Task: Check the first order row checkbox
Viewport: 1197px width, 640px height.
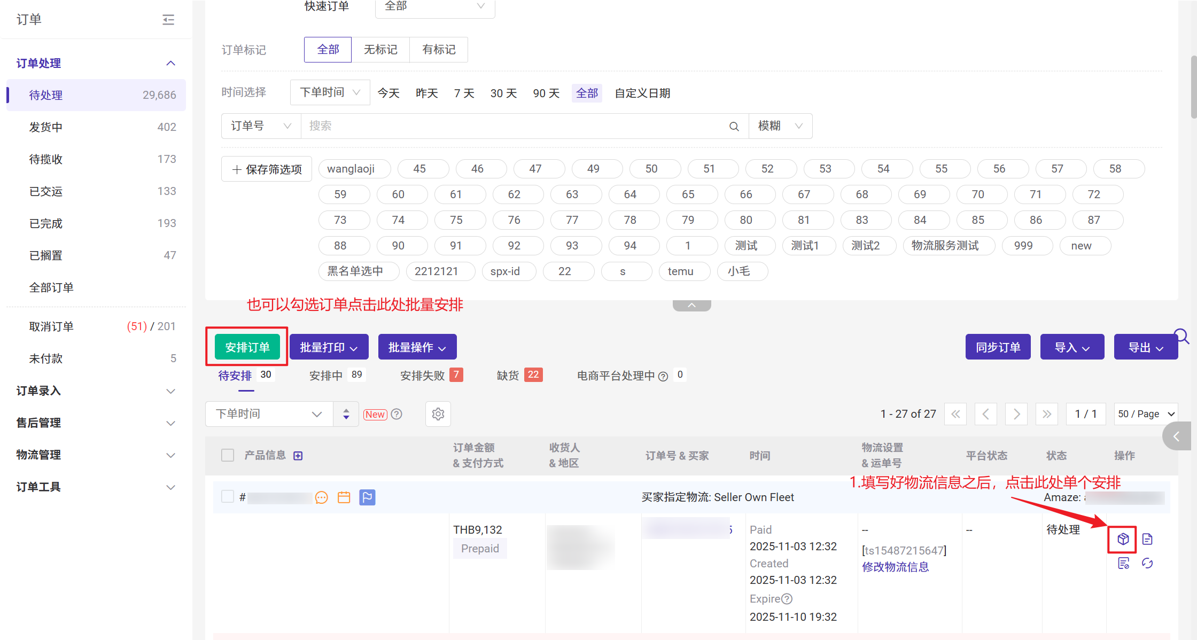Action: click(x=228, y=497)
